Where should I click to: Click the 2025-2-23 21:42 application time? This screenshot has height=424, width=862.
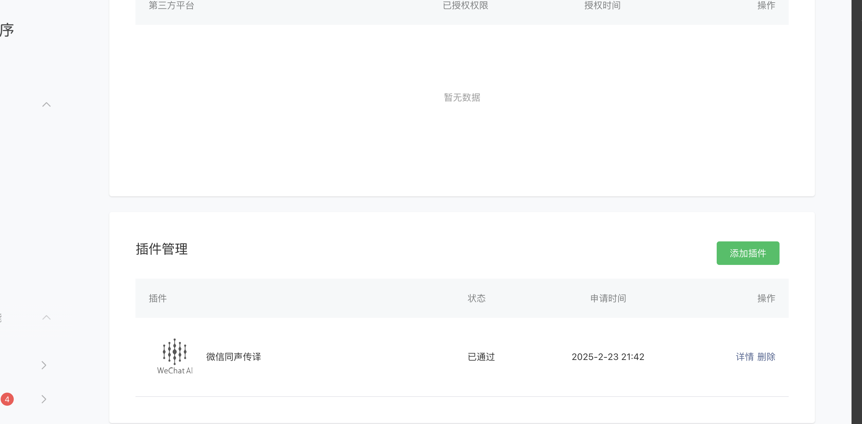tap(608, 356)
